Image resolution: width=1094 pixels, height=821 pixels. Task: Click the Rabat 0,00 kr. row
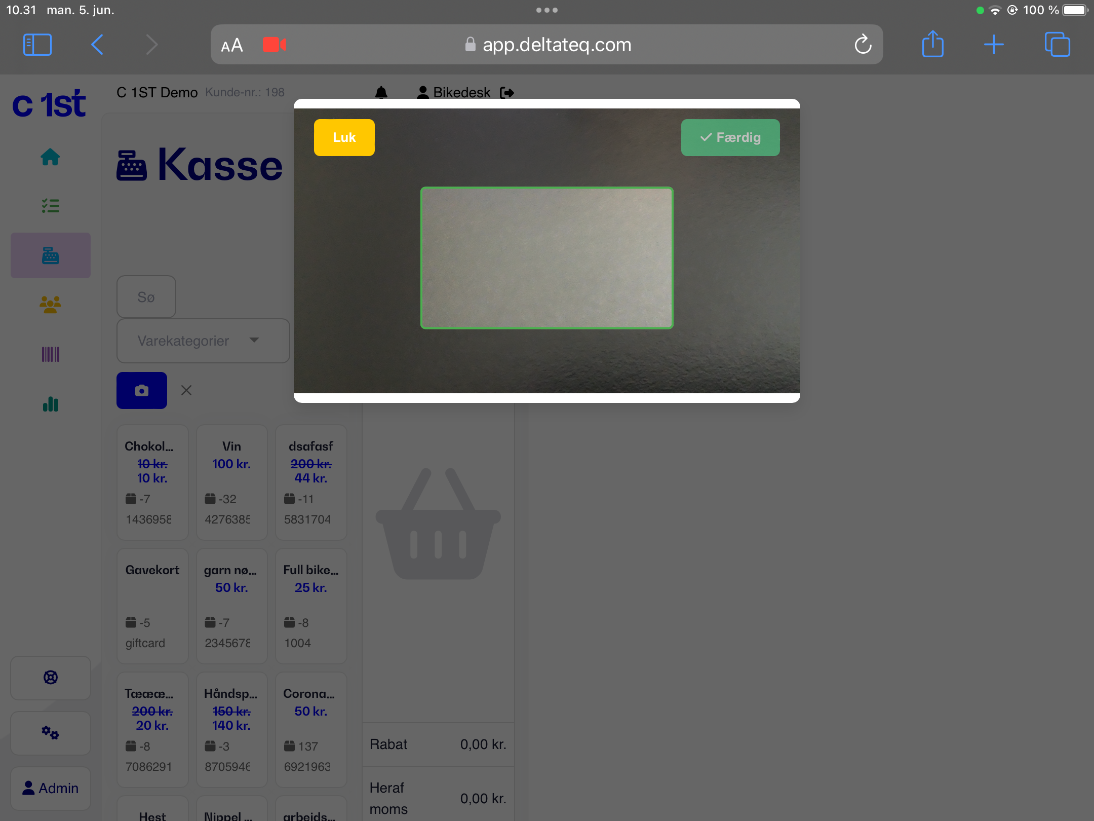[x=438, y=744]
